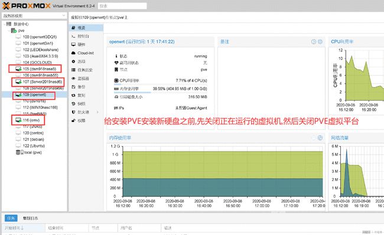Click the 节点 node icon in status

116,70
